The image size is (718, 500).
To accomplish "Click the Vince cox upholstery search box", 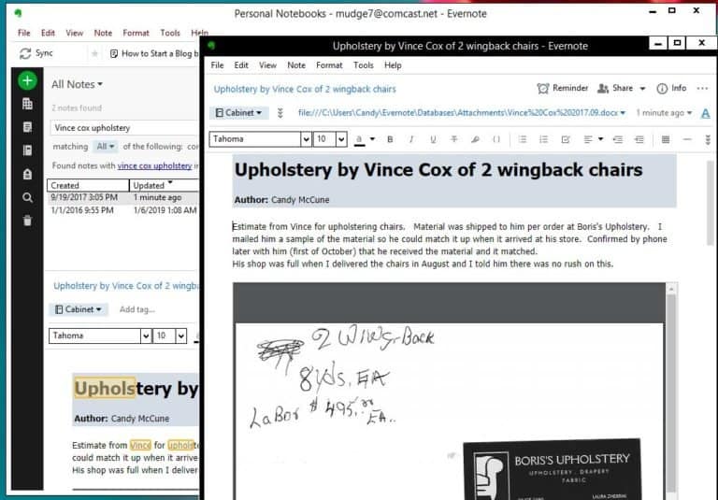I will pos(123,128).
